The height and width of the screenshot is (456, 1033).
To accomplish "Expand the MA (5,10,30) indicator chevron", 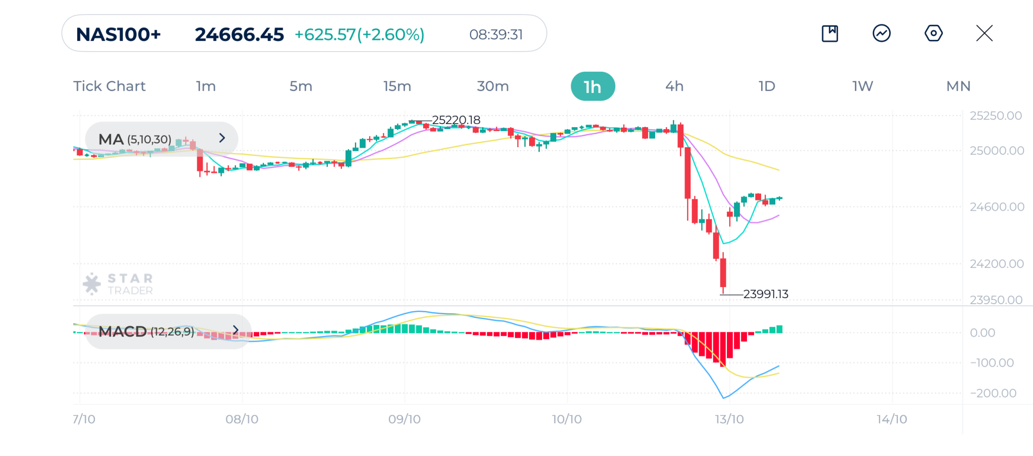I will pos(222,138).
